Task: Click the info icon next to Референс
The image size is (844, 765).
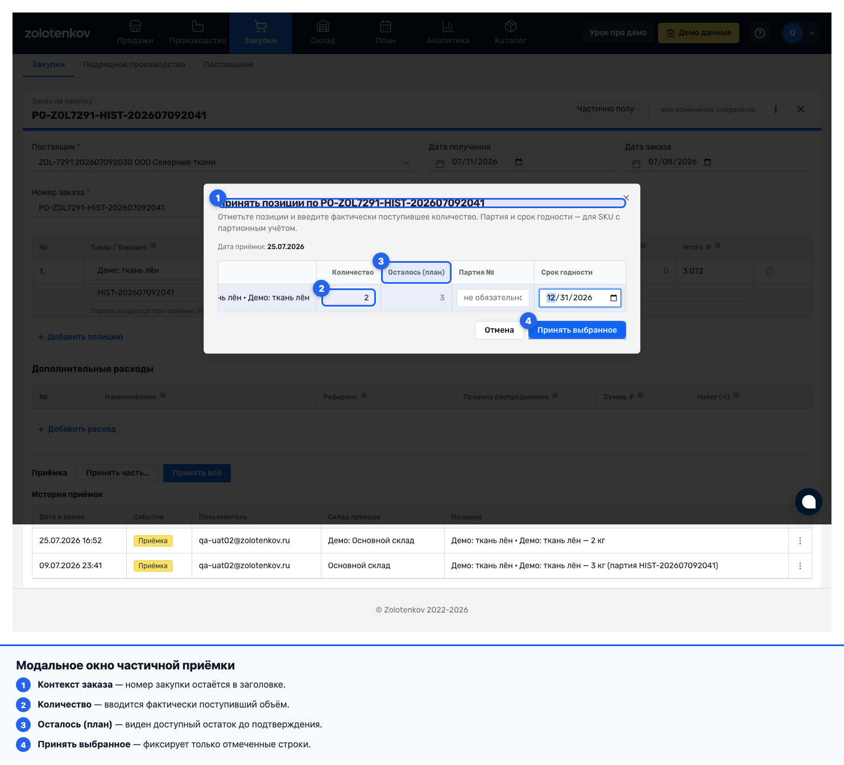Action: tap(364, 396)
